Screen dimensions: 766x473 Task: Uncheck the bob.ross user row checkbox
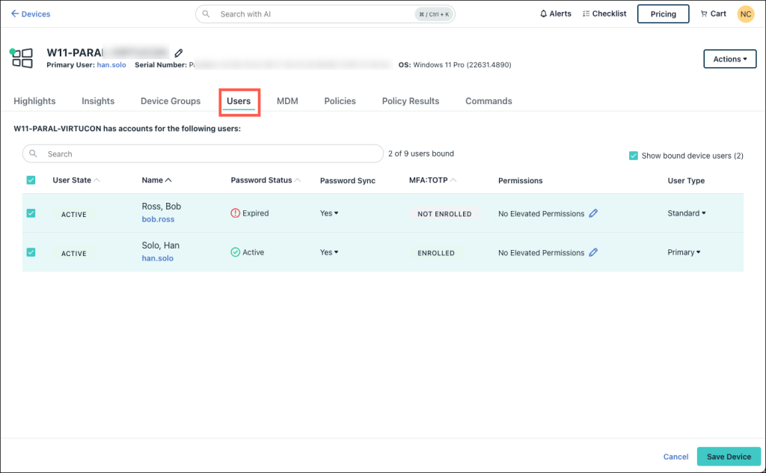pos(31,213)
